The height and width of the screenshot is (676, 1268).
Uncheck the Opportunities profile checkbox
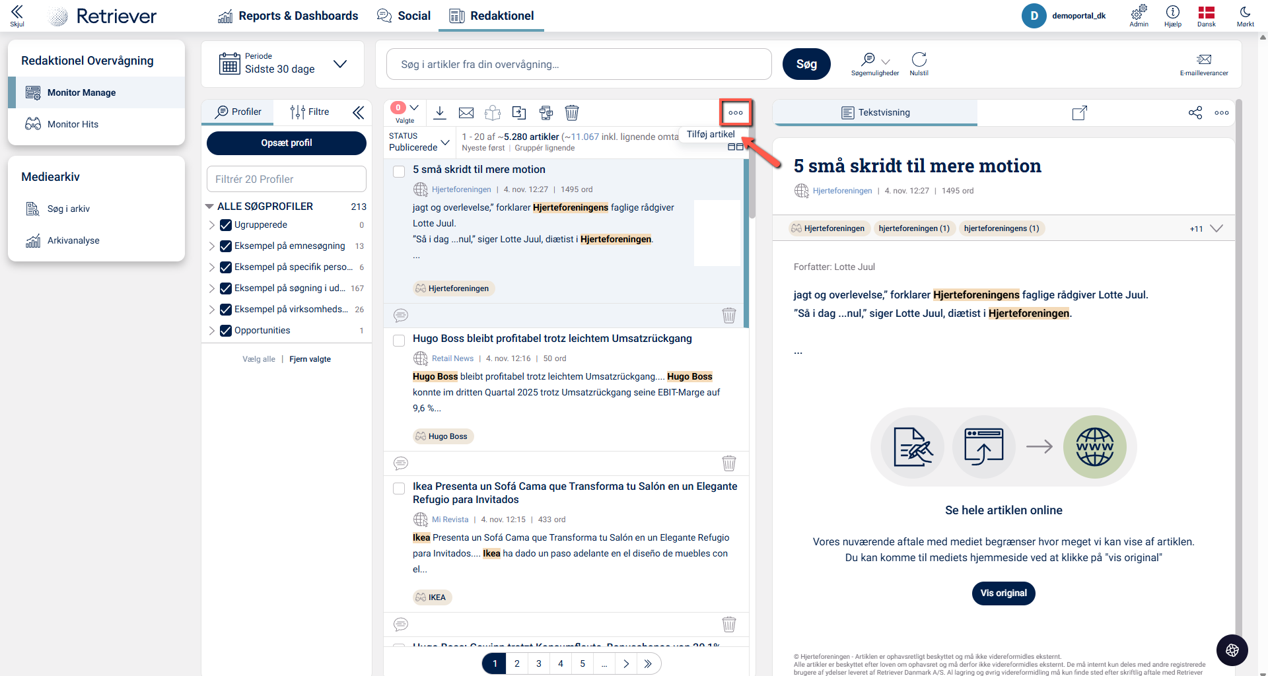pyautogui.click(x=226, y=331)
